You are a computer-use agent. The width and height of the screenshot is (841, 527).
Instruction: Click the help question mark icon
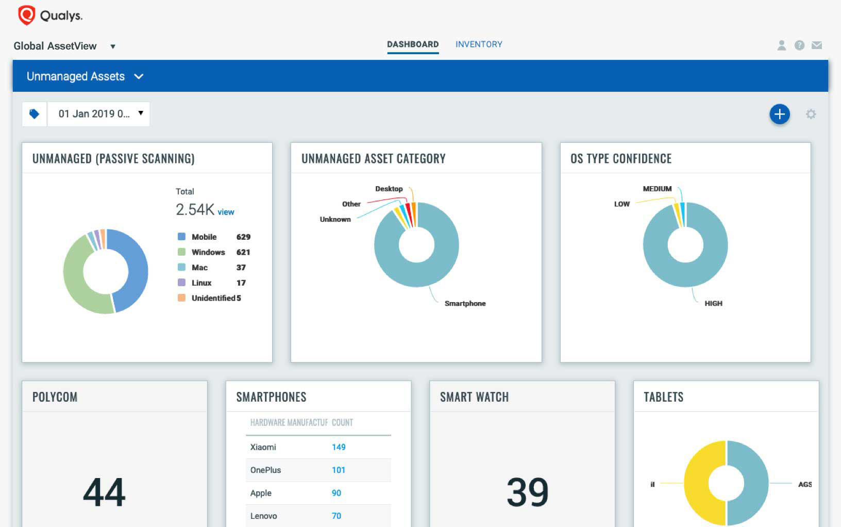[x=799, y=45]
